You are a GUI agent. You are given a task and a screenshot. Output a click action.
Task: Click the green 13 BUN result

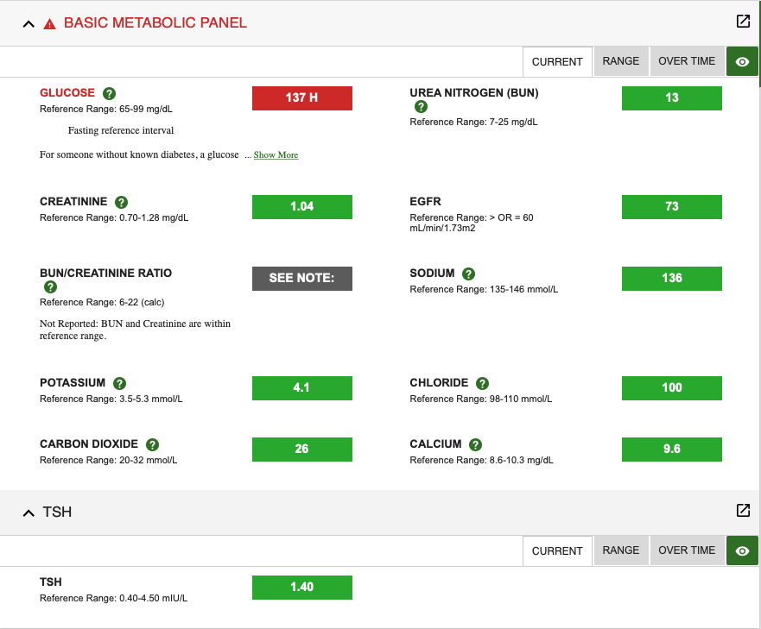point(672,98)
